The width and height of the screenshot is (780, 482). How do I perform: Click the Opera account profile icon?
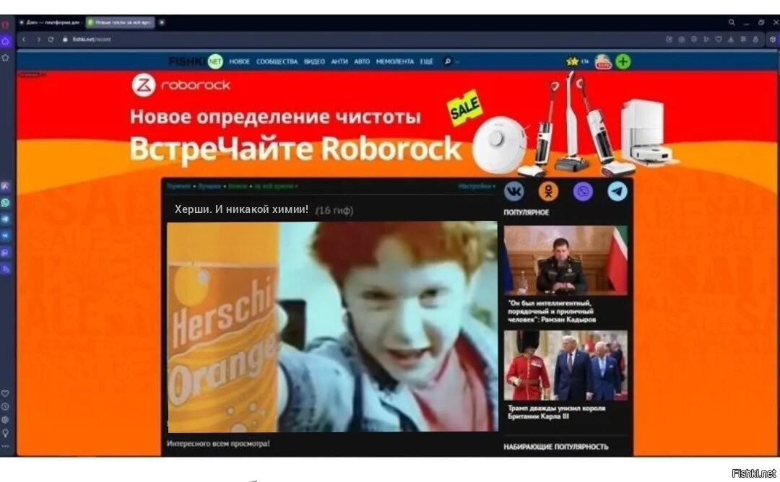755,39
